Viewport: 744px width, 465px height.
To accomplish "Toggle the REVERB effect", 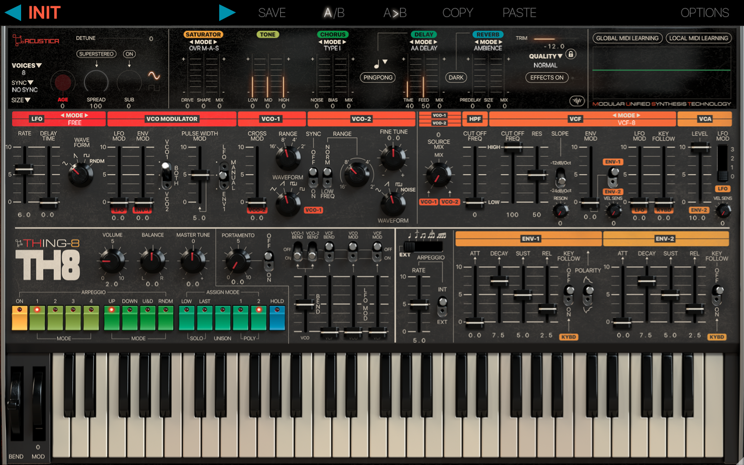I will [x=488, y=34].
